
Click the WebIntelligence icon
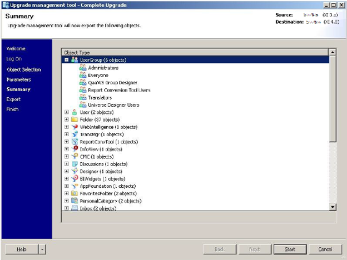click(x=75, y=127)
